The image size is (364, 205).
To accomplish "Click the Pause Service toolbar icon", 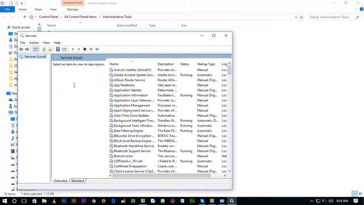I will [x=91, y=50].
